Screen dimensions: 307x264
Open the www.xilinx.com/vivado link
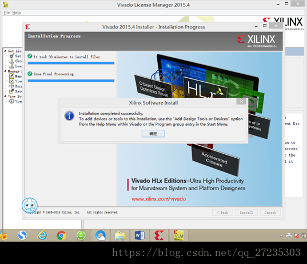pos(158,199)
